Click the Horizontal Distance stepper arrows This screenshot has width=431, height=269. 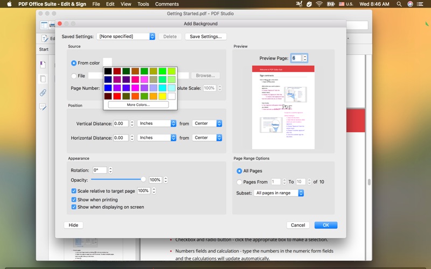tap(132, 138)
